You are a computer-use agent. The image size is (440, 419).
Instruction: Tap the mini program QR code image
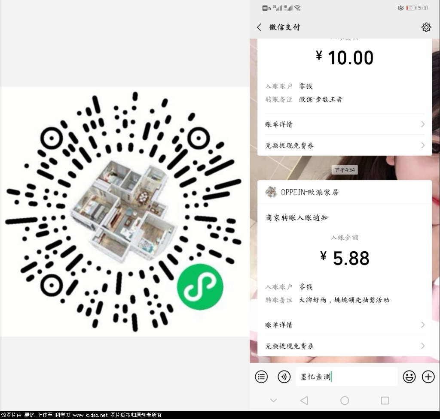point(123,211)
